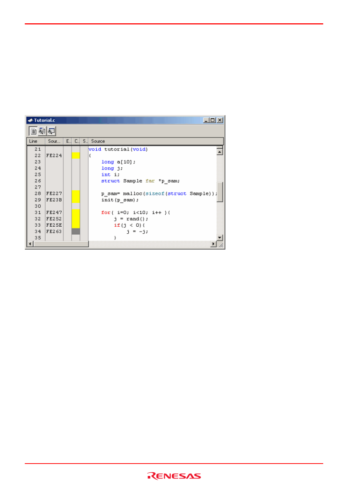The width and height of the screenshot is (348, 492).
Task: Click the 'long a[10];' declaration
Action: point(119,162)
